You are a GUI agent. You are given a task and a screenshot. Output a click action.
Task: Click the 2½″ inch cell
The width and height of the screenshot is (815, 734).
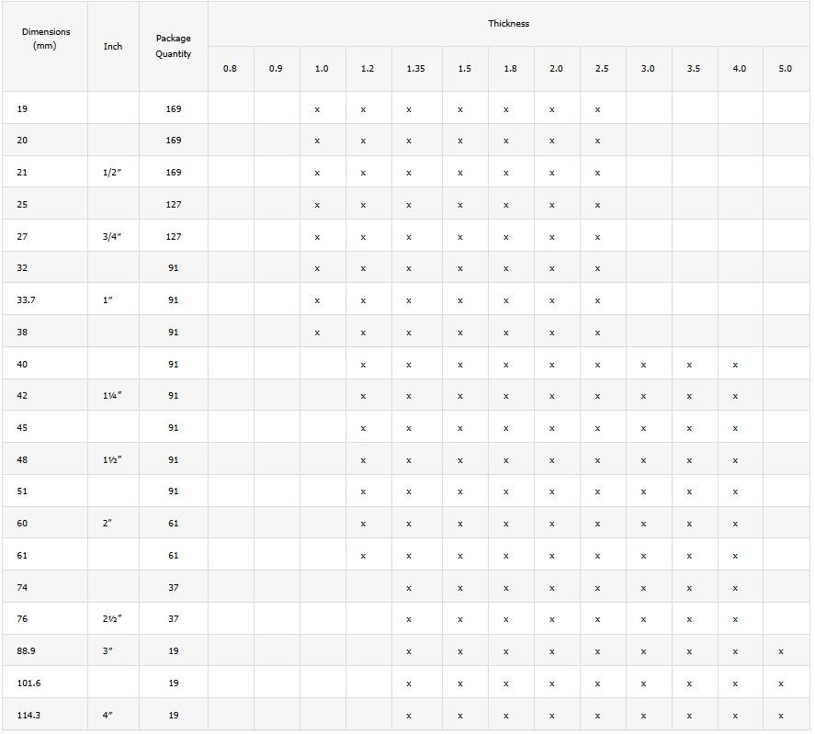tap(112, 619)
